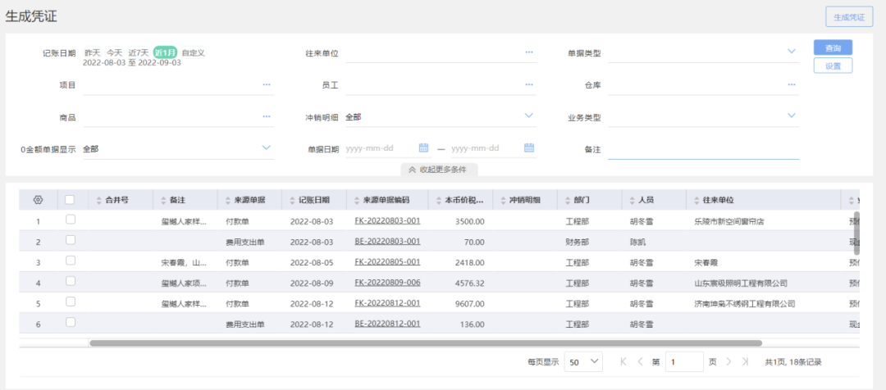This screenshot has width=886, height=390.
Task: Select the 昨天 date range
Action: tap(93, 52)
